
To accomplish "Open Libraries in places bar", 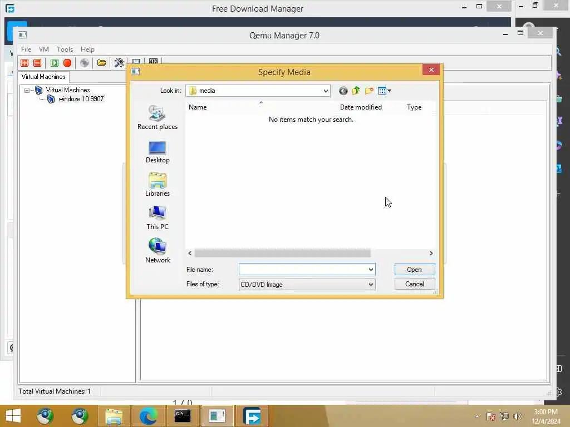I will (158, 185).
